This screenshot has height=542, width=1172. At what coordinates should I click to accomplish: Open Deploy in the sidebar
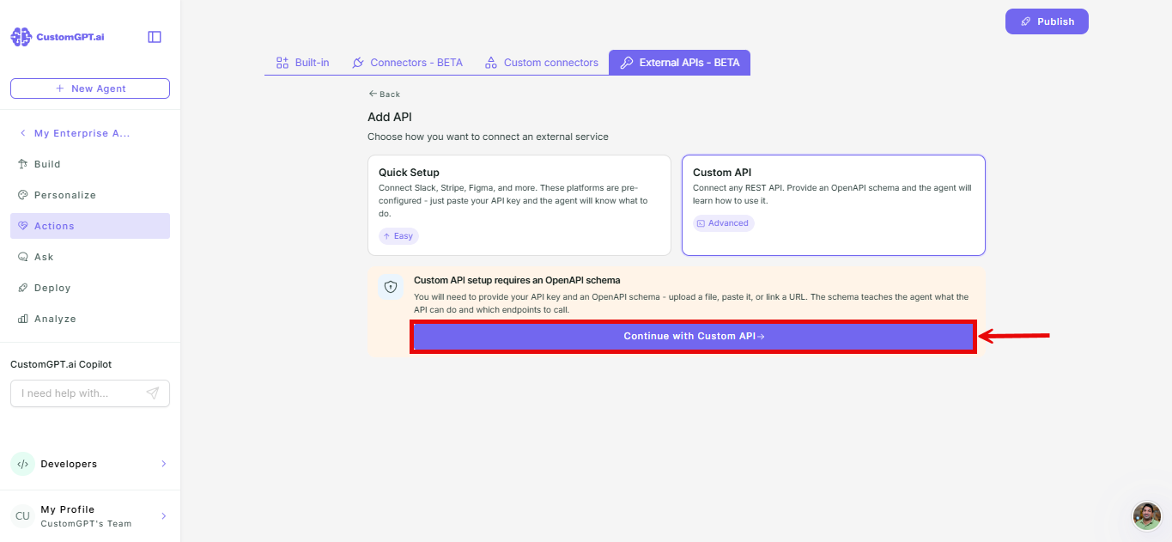pos(90,288)
